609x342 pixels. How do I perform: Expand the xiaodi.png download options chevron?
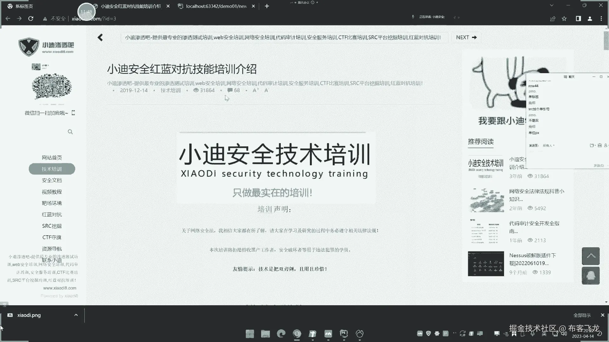[76, 315]
